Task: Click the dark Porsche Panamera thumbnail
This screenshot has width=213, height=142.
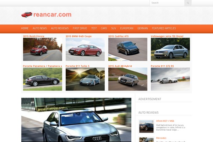Action: click(x=43, y=79)
